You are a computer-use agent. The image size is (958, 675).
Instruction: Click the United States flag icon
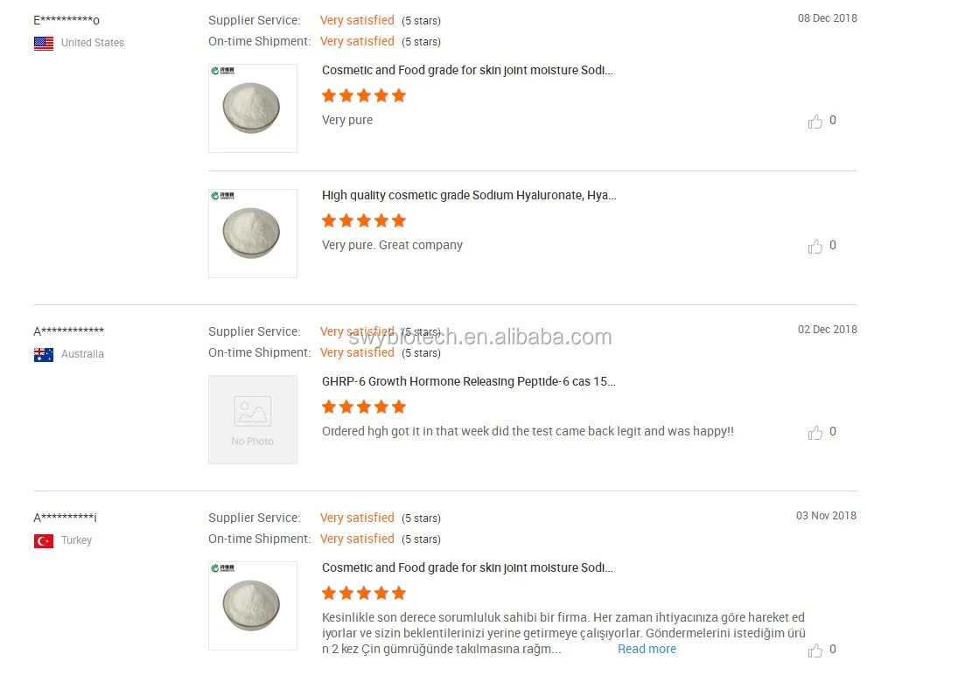click(x=44, y=43)
